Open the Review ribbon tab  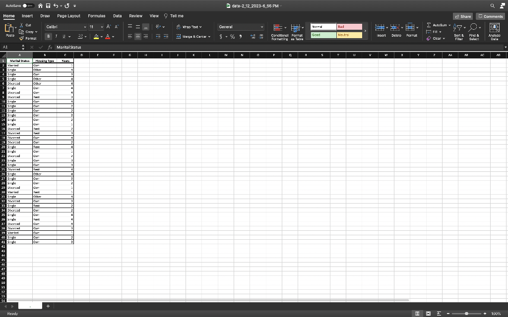click(135, 15)
